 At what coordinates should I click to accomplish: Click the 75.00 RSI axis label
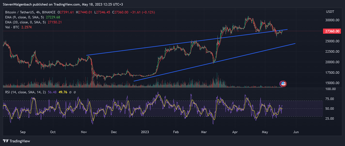click(330, 99)
